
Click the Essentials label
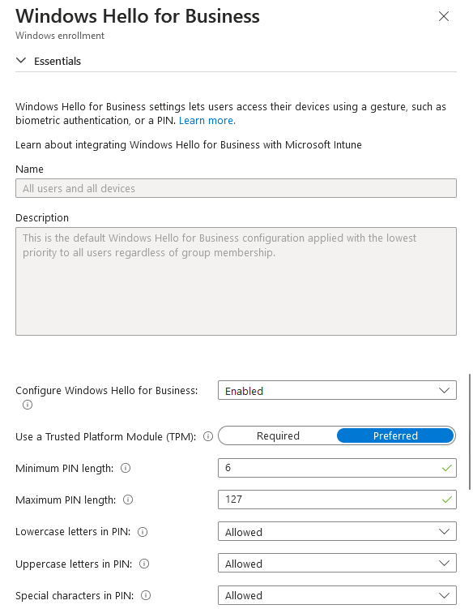58,61
